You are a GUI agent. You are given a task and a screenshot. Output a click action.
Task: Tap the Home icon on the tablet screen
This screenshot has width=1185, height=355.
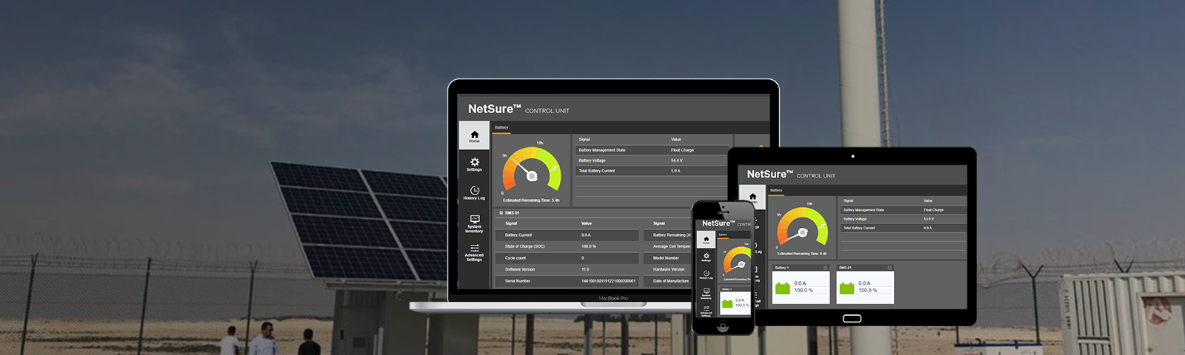752,197
